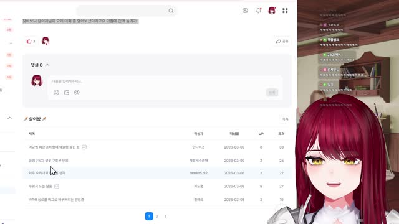The width and height of the screenshot is (399, 224).
Task: Submit the comment with the 등록 button
Action: (x=272, y=93)
